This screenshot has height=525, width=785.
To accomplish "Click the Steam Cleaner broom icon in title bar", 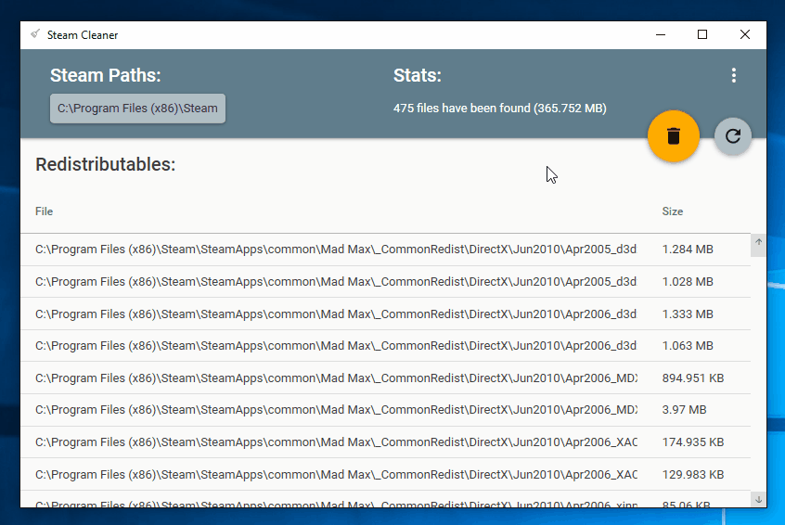I will [x=35, y=34].
